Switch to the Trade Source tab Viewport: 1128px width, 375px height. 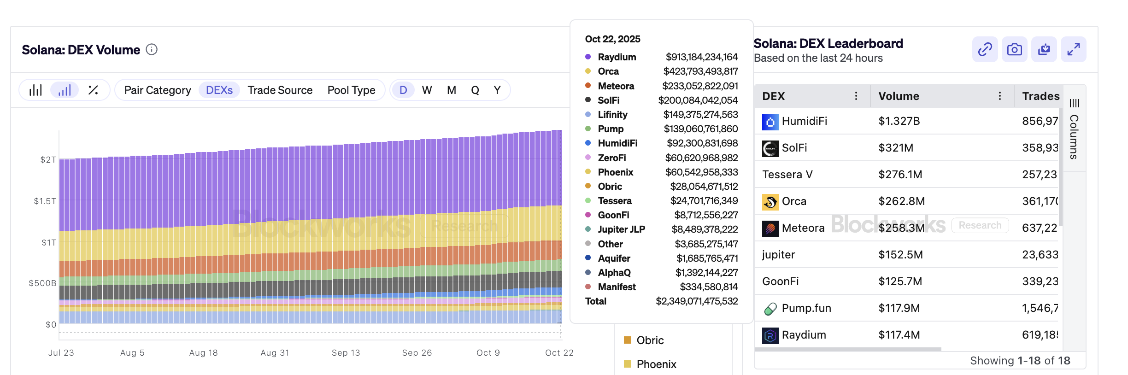click(280, 90)
